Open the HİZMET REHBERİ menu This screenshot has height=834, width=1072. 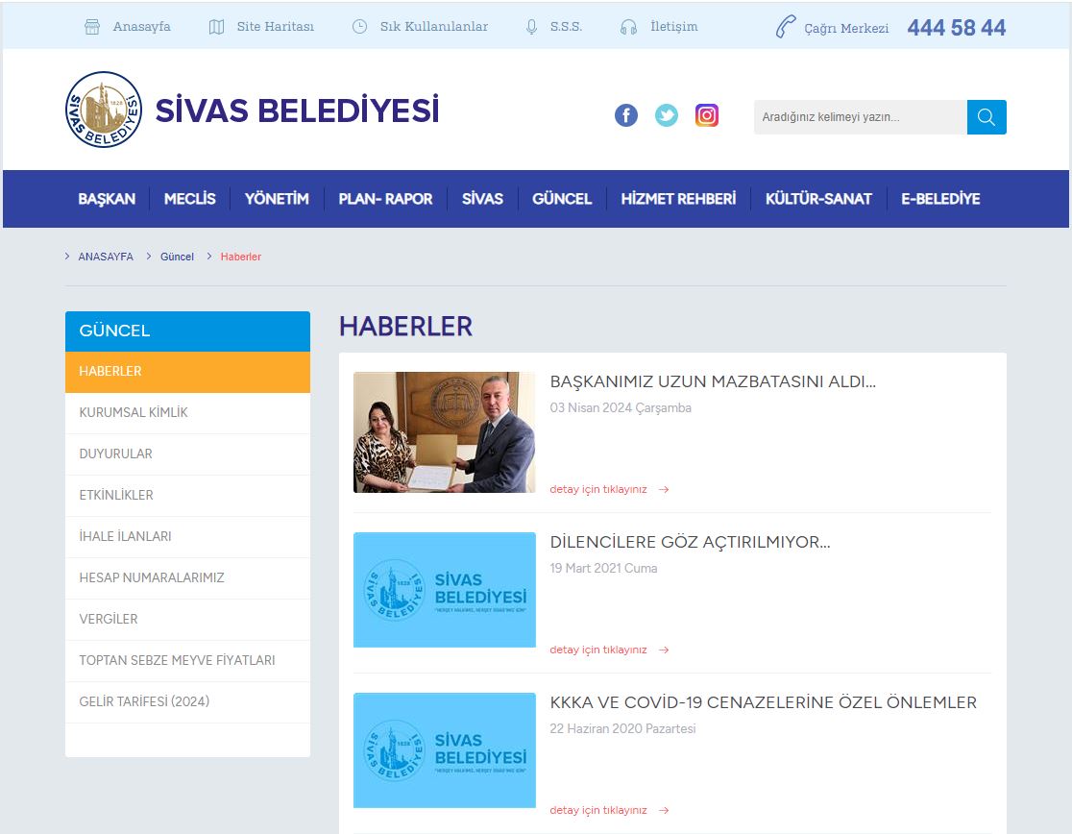(x=678, y=199)
